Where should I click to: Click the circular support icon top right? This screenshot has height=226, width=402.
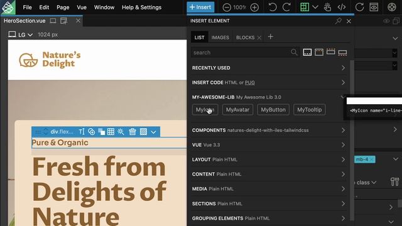tap(392, 7)
